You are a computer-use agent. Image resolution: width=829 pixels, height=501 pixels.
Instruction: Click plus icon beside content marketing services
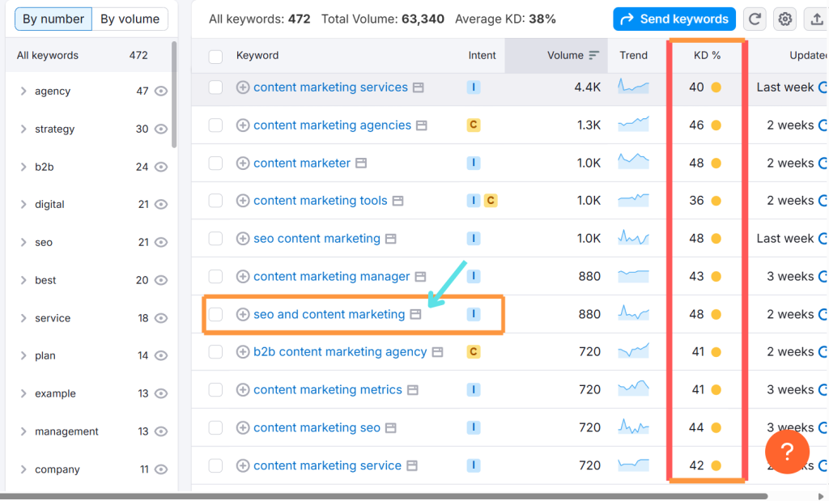coord(243,87)
